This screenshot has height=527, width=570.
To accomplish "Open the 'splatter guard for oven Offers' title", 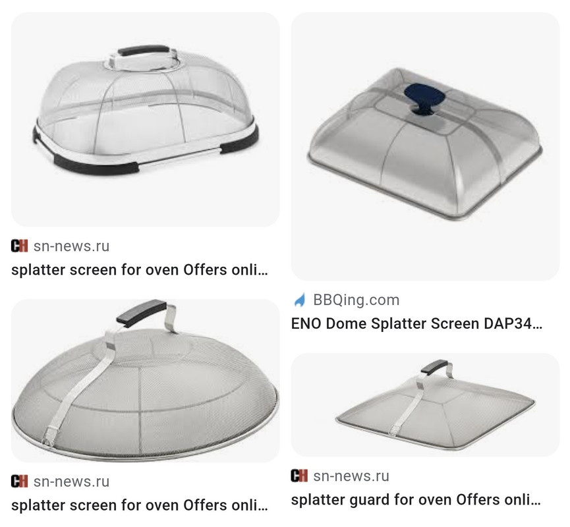I will tap(416, 499).
